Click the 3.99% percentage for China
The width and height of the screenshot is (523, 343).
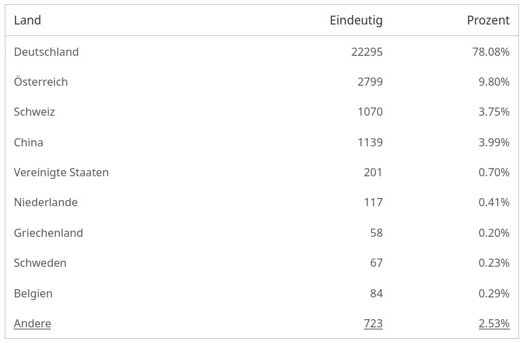pos(494,142)
